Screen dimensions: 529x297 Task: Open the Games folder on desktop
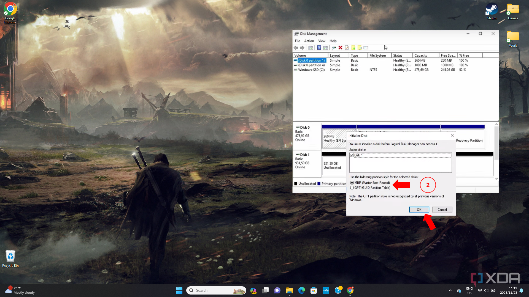tap(513, 12)
